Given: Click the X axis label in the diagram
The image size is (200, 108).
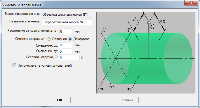Looking at the screenshot, I should click(104, 30).
